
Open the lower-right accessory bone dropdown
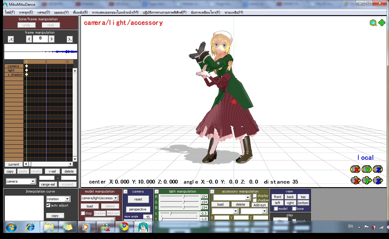(x=264, y=211)
